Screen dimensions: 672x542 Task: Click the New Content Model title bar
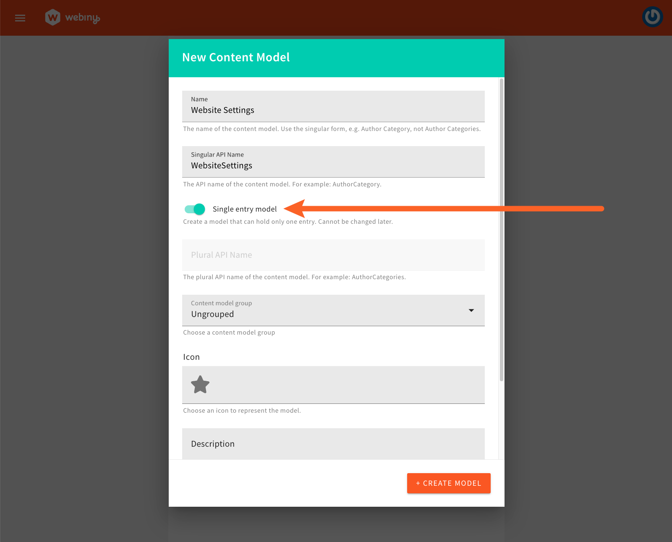click(236, 57)
